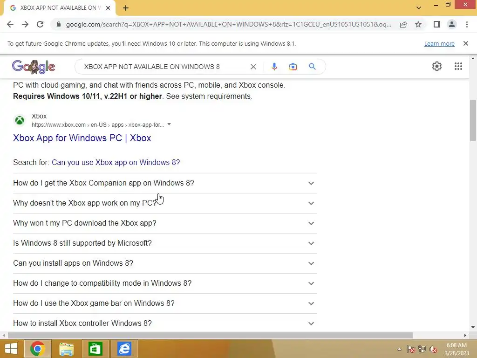
Task: Reload the current page
Action: (x=40, y=24)
